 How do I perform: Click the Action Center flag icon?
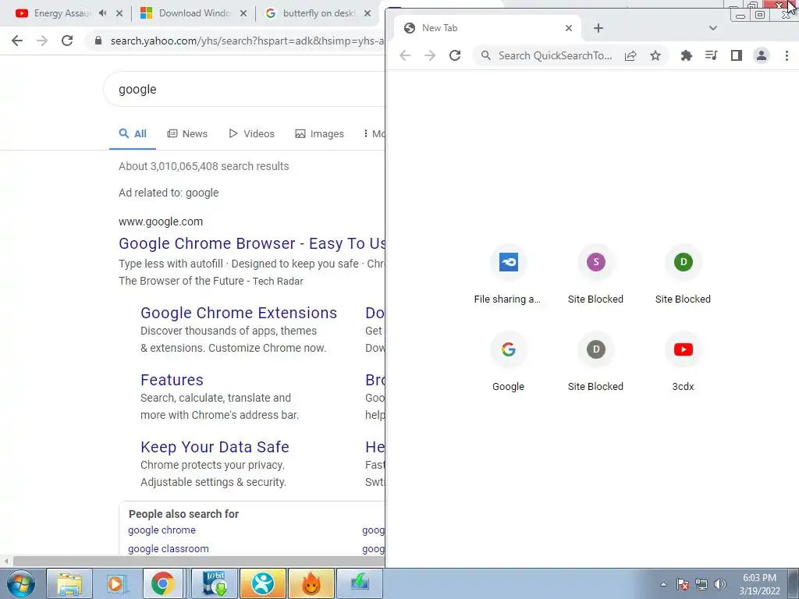[682, 584]
